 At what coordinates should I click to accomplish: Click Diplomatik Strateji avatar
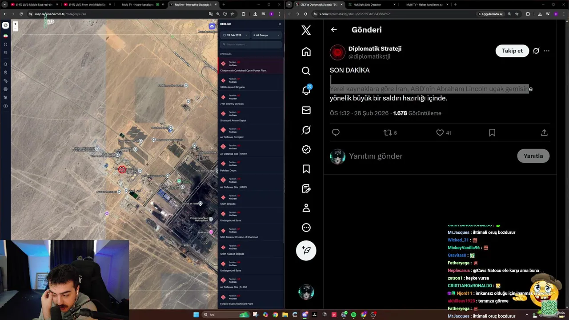(337, 52)
